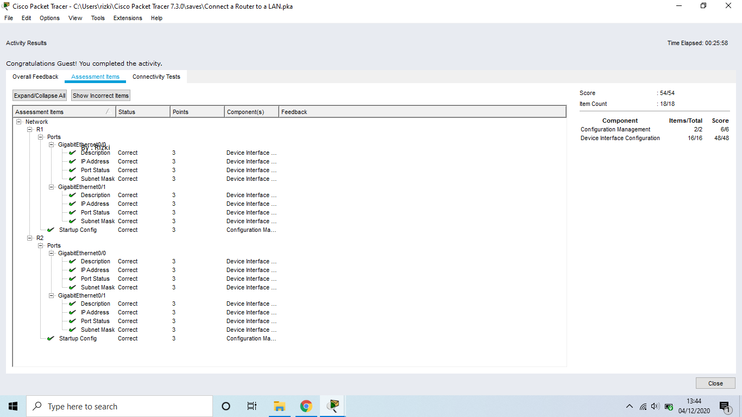Sort by the Points column header
742x417 pixels.
point(197,112)
